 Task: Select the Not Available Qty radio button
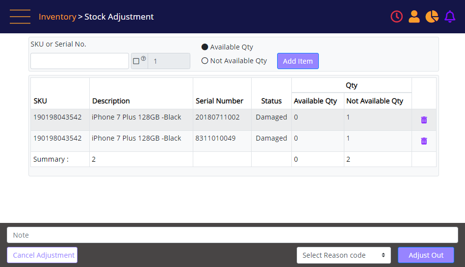(x=205, y=61)
